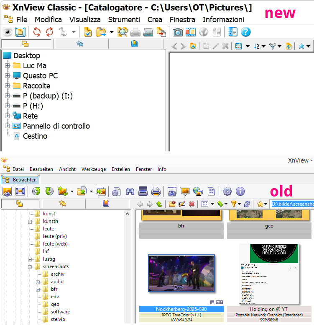This screenshot has height=331, width=314.
Task: Click gear settings icon in German XnView toolbar
Action: pos(227,191)
